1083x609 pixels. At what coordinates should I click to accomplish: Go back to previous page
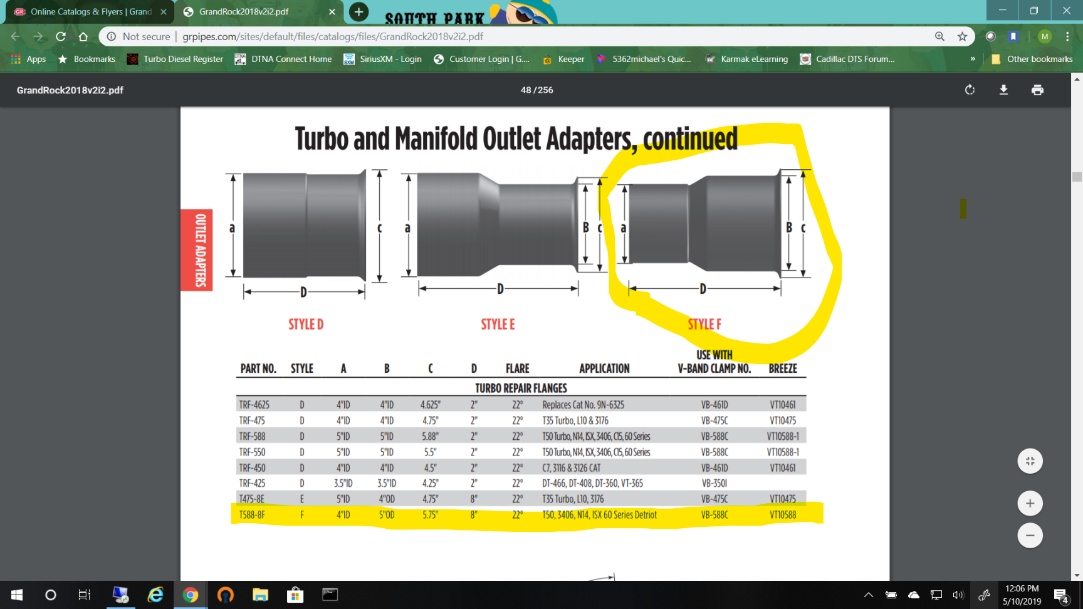16,36
